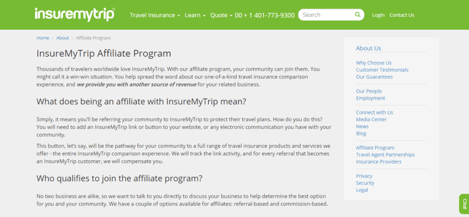This screenshot has width=469, height=217.
Task: Open the Login link
Action: coord(378,15)
